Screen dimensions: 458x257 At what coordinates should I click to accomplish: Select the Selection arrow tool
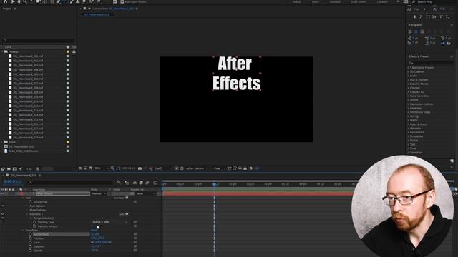pyautogui.click(x=13, y=1)
